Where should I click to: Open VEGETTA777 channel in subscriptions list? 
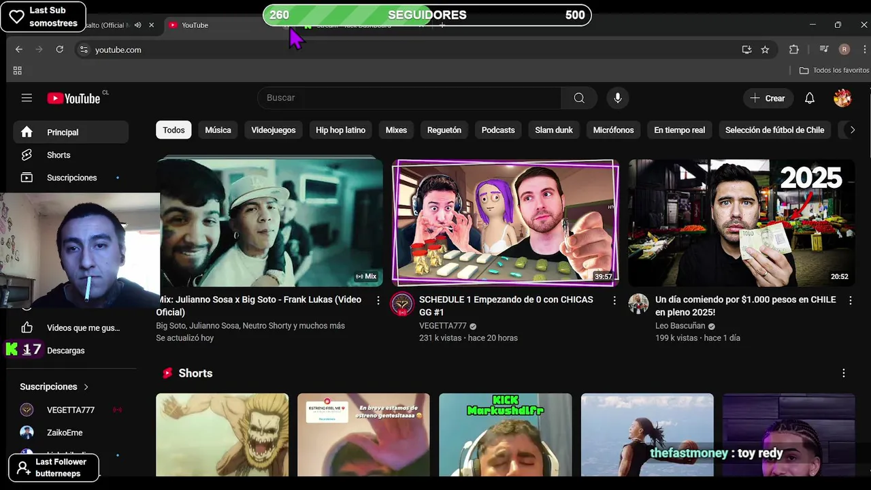click(71, 410)
